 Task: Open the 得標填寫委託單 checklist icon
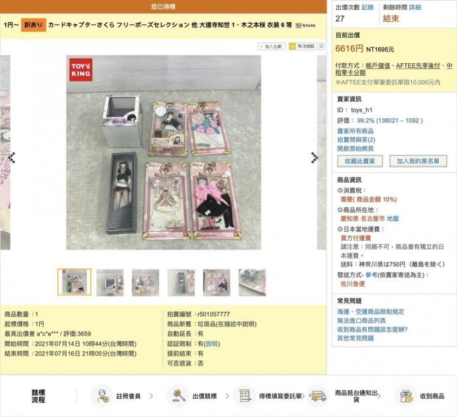tap(244, 396)
